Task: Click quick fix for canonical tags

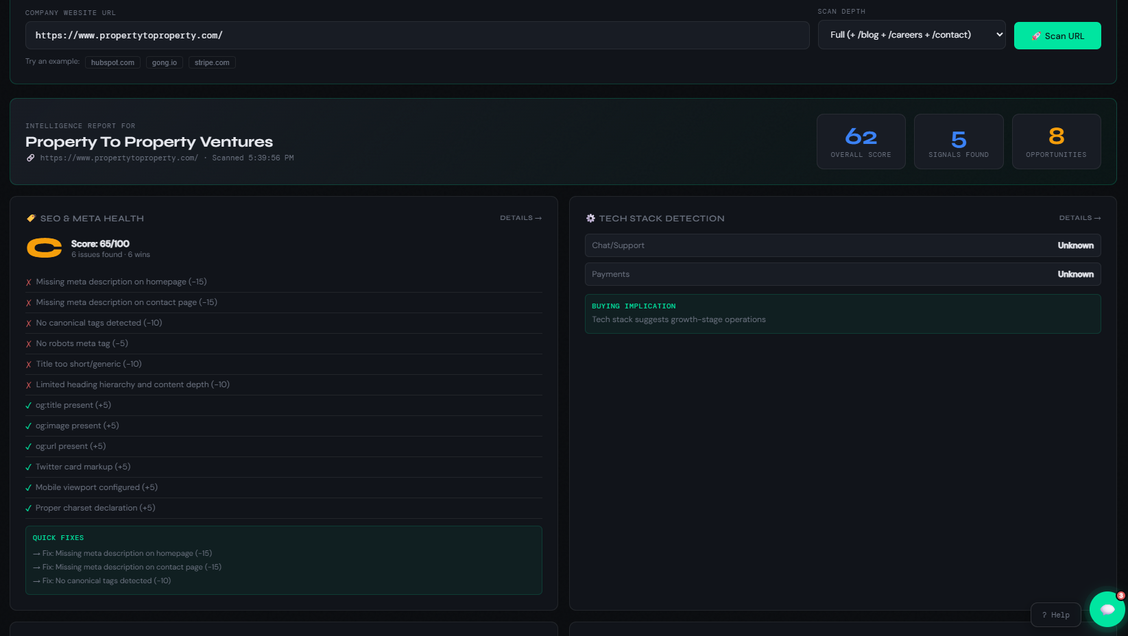Action: point(101,580)
